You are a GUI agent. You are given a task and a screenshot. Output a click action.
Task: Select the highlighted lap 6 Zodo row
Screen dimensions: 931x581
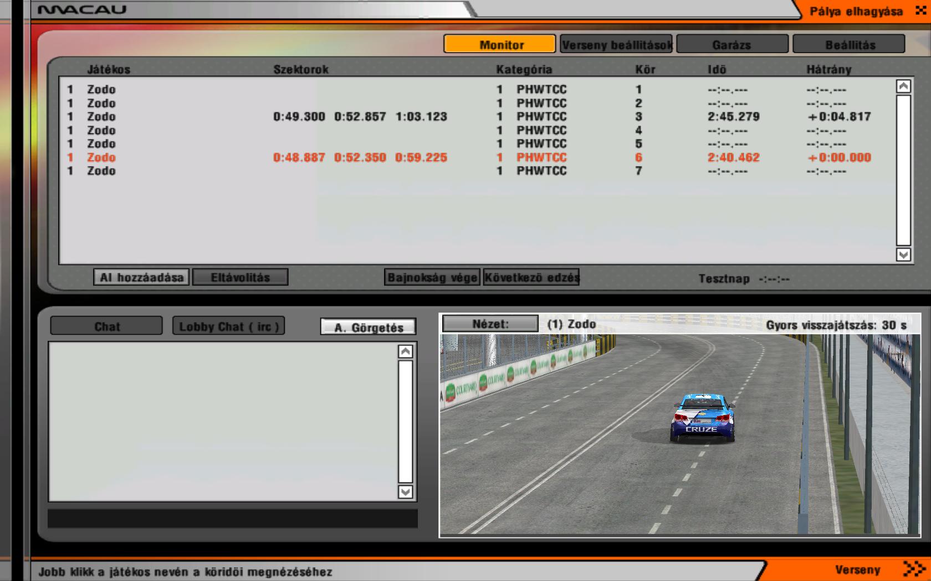477,157
